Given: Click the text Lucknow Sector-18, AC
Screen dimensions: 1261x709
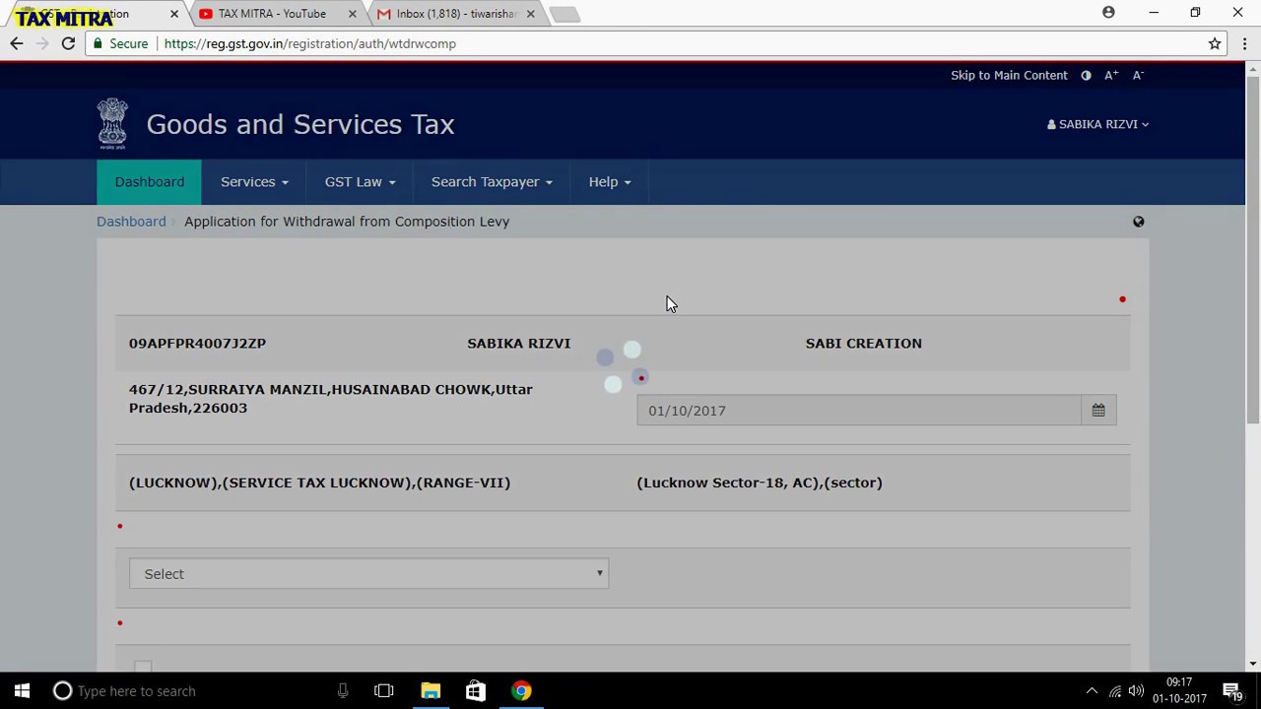Looking at the screenshot, I should pyautogui.click(x=730, y=483).
